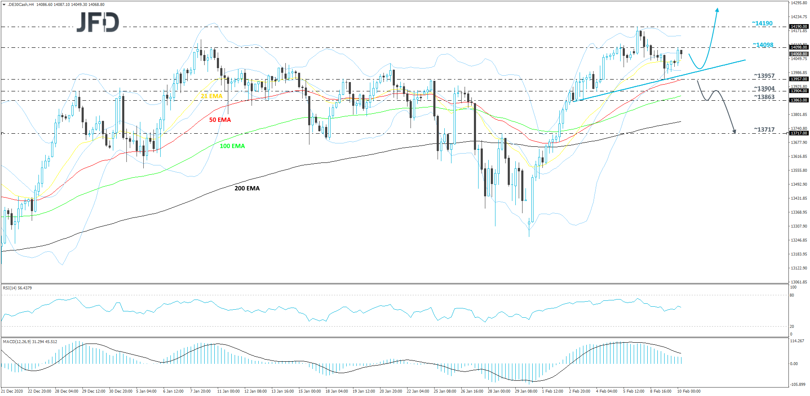This screenshot has width=810, height=396.
Task: Select the 50 EMA label
Action: pos(220,120)
